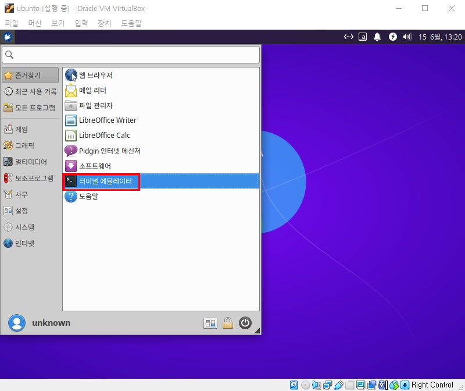Image resolution: width=465 pixels, height=391 pixels.
Task: Open Pidgin 인터넷 메신저
Action: point(161,151)
